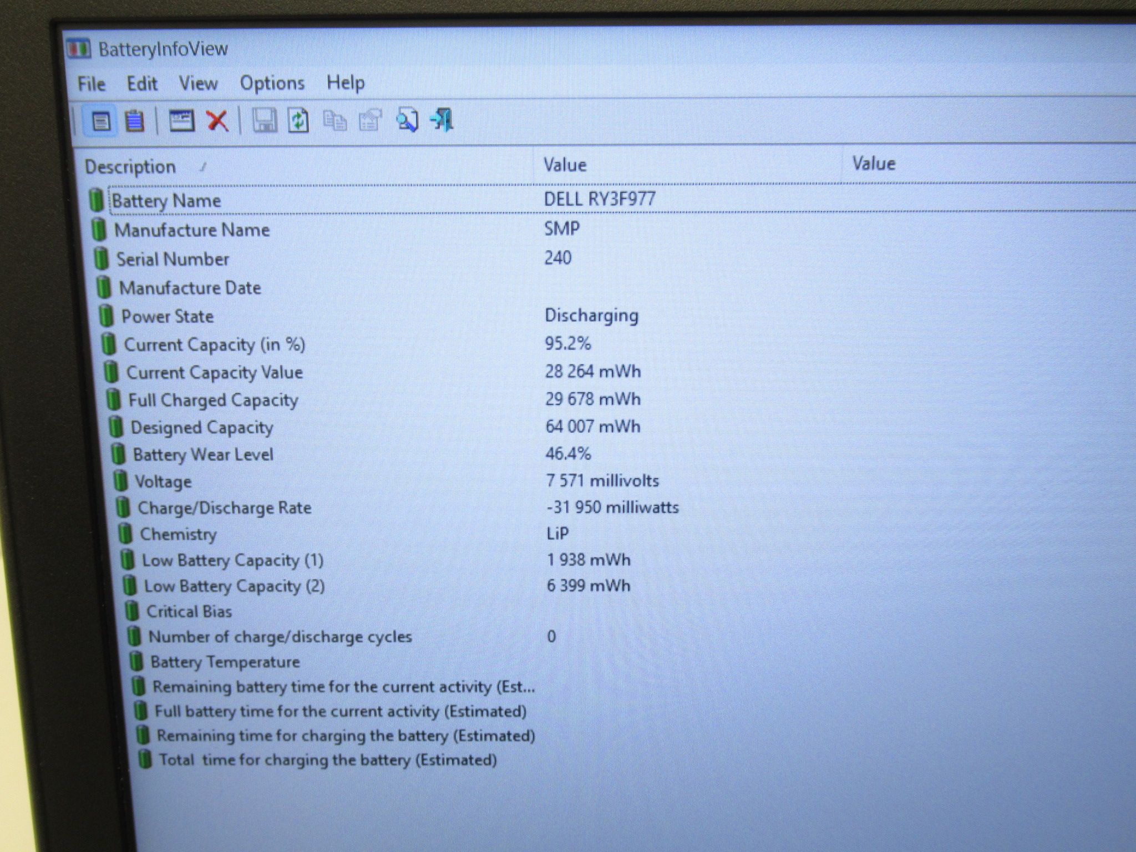Select Full battery time for current activity row
Screen dimensions: 1136x852
tap(341, 711)
